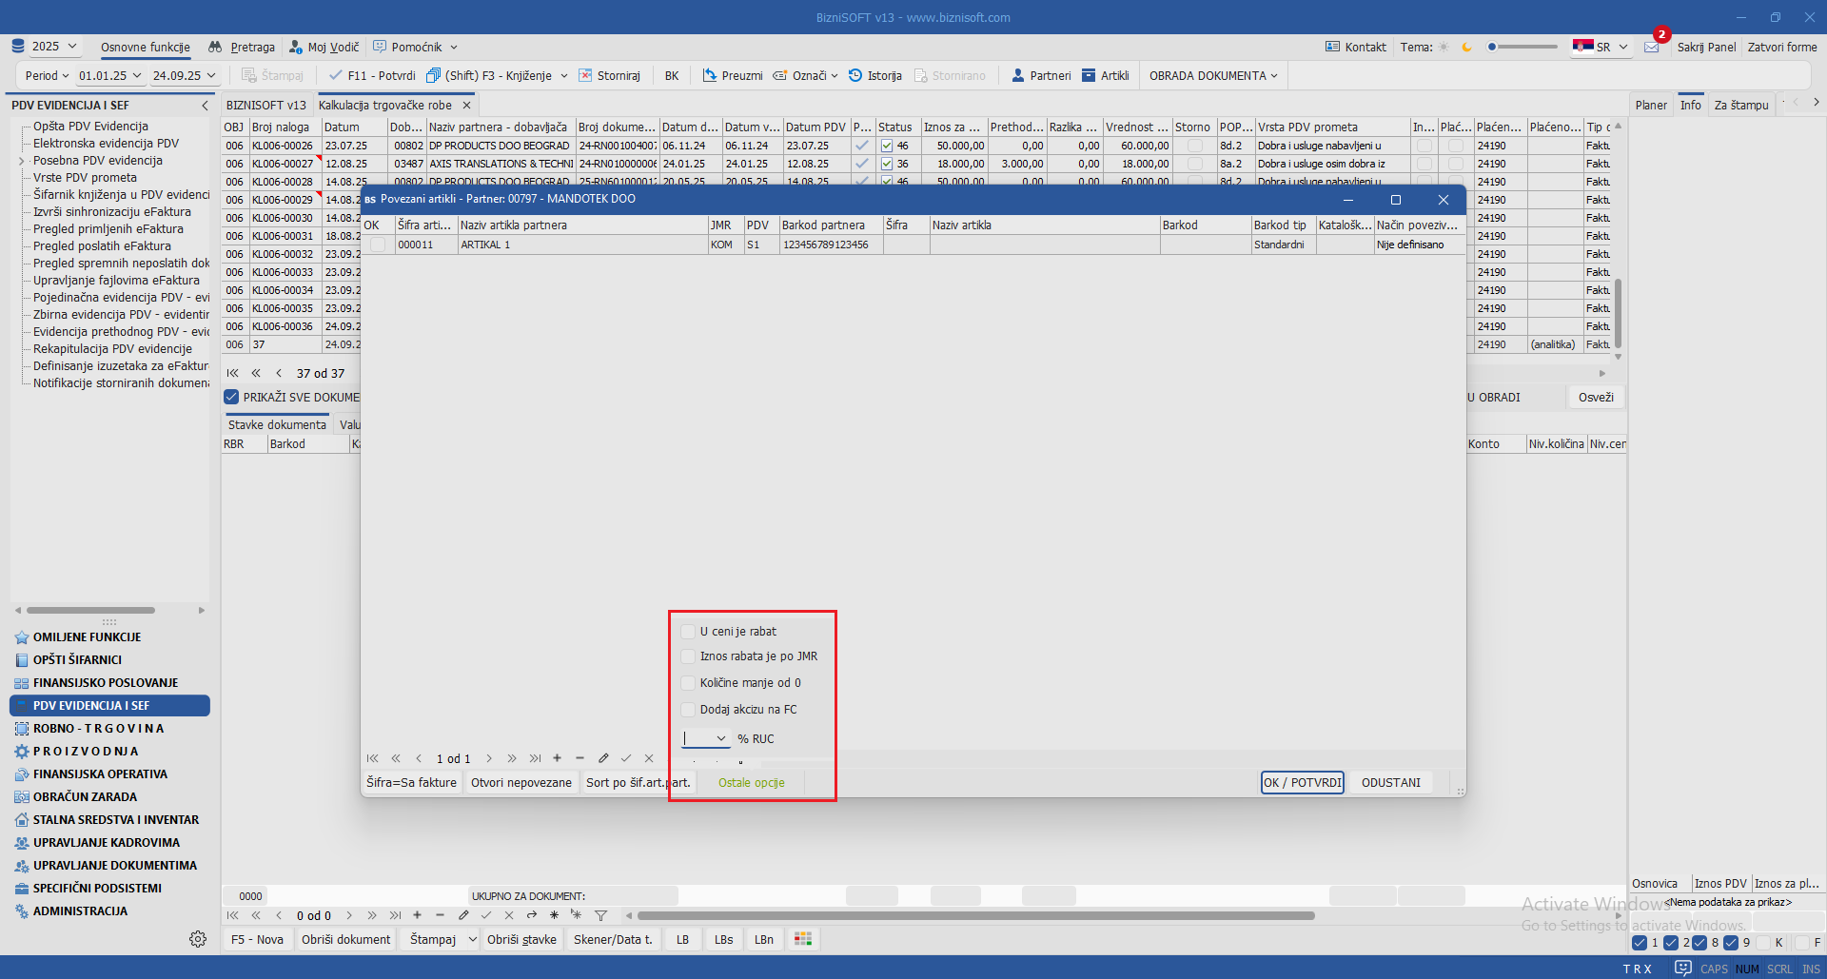Click the ODUSTANI button
Viewport: 1827px width, 979px height.
[x=1390, y=782]
